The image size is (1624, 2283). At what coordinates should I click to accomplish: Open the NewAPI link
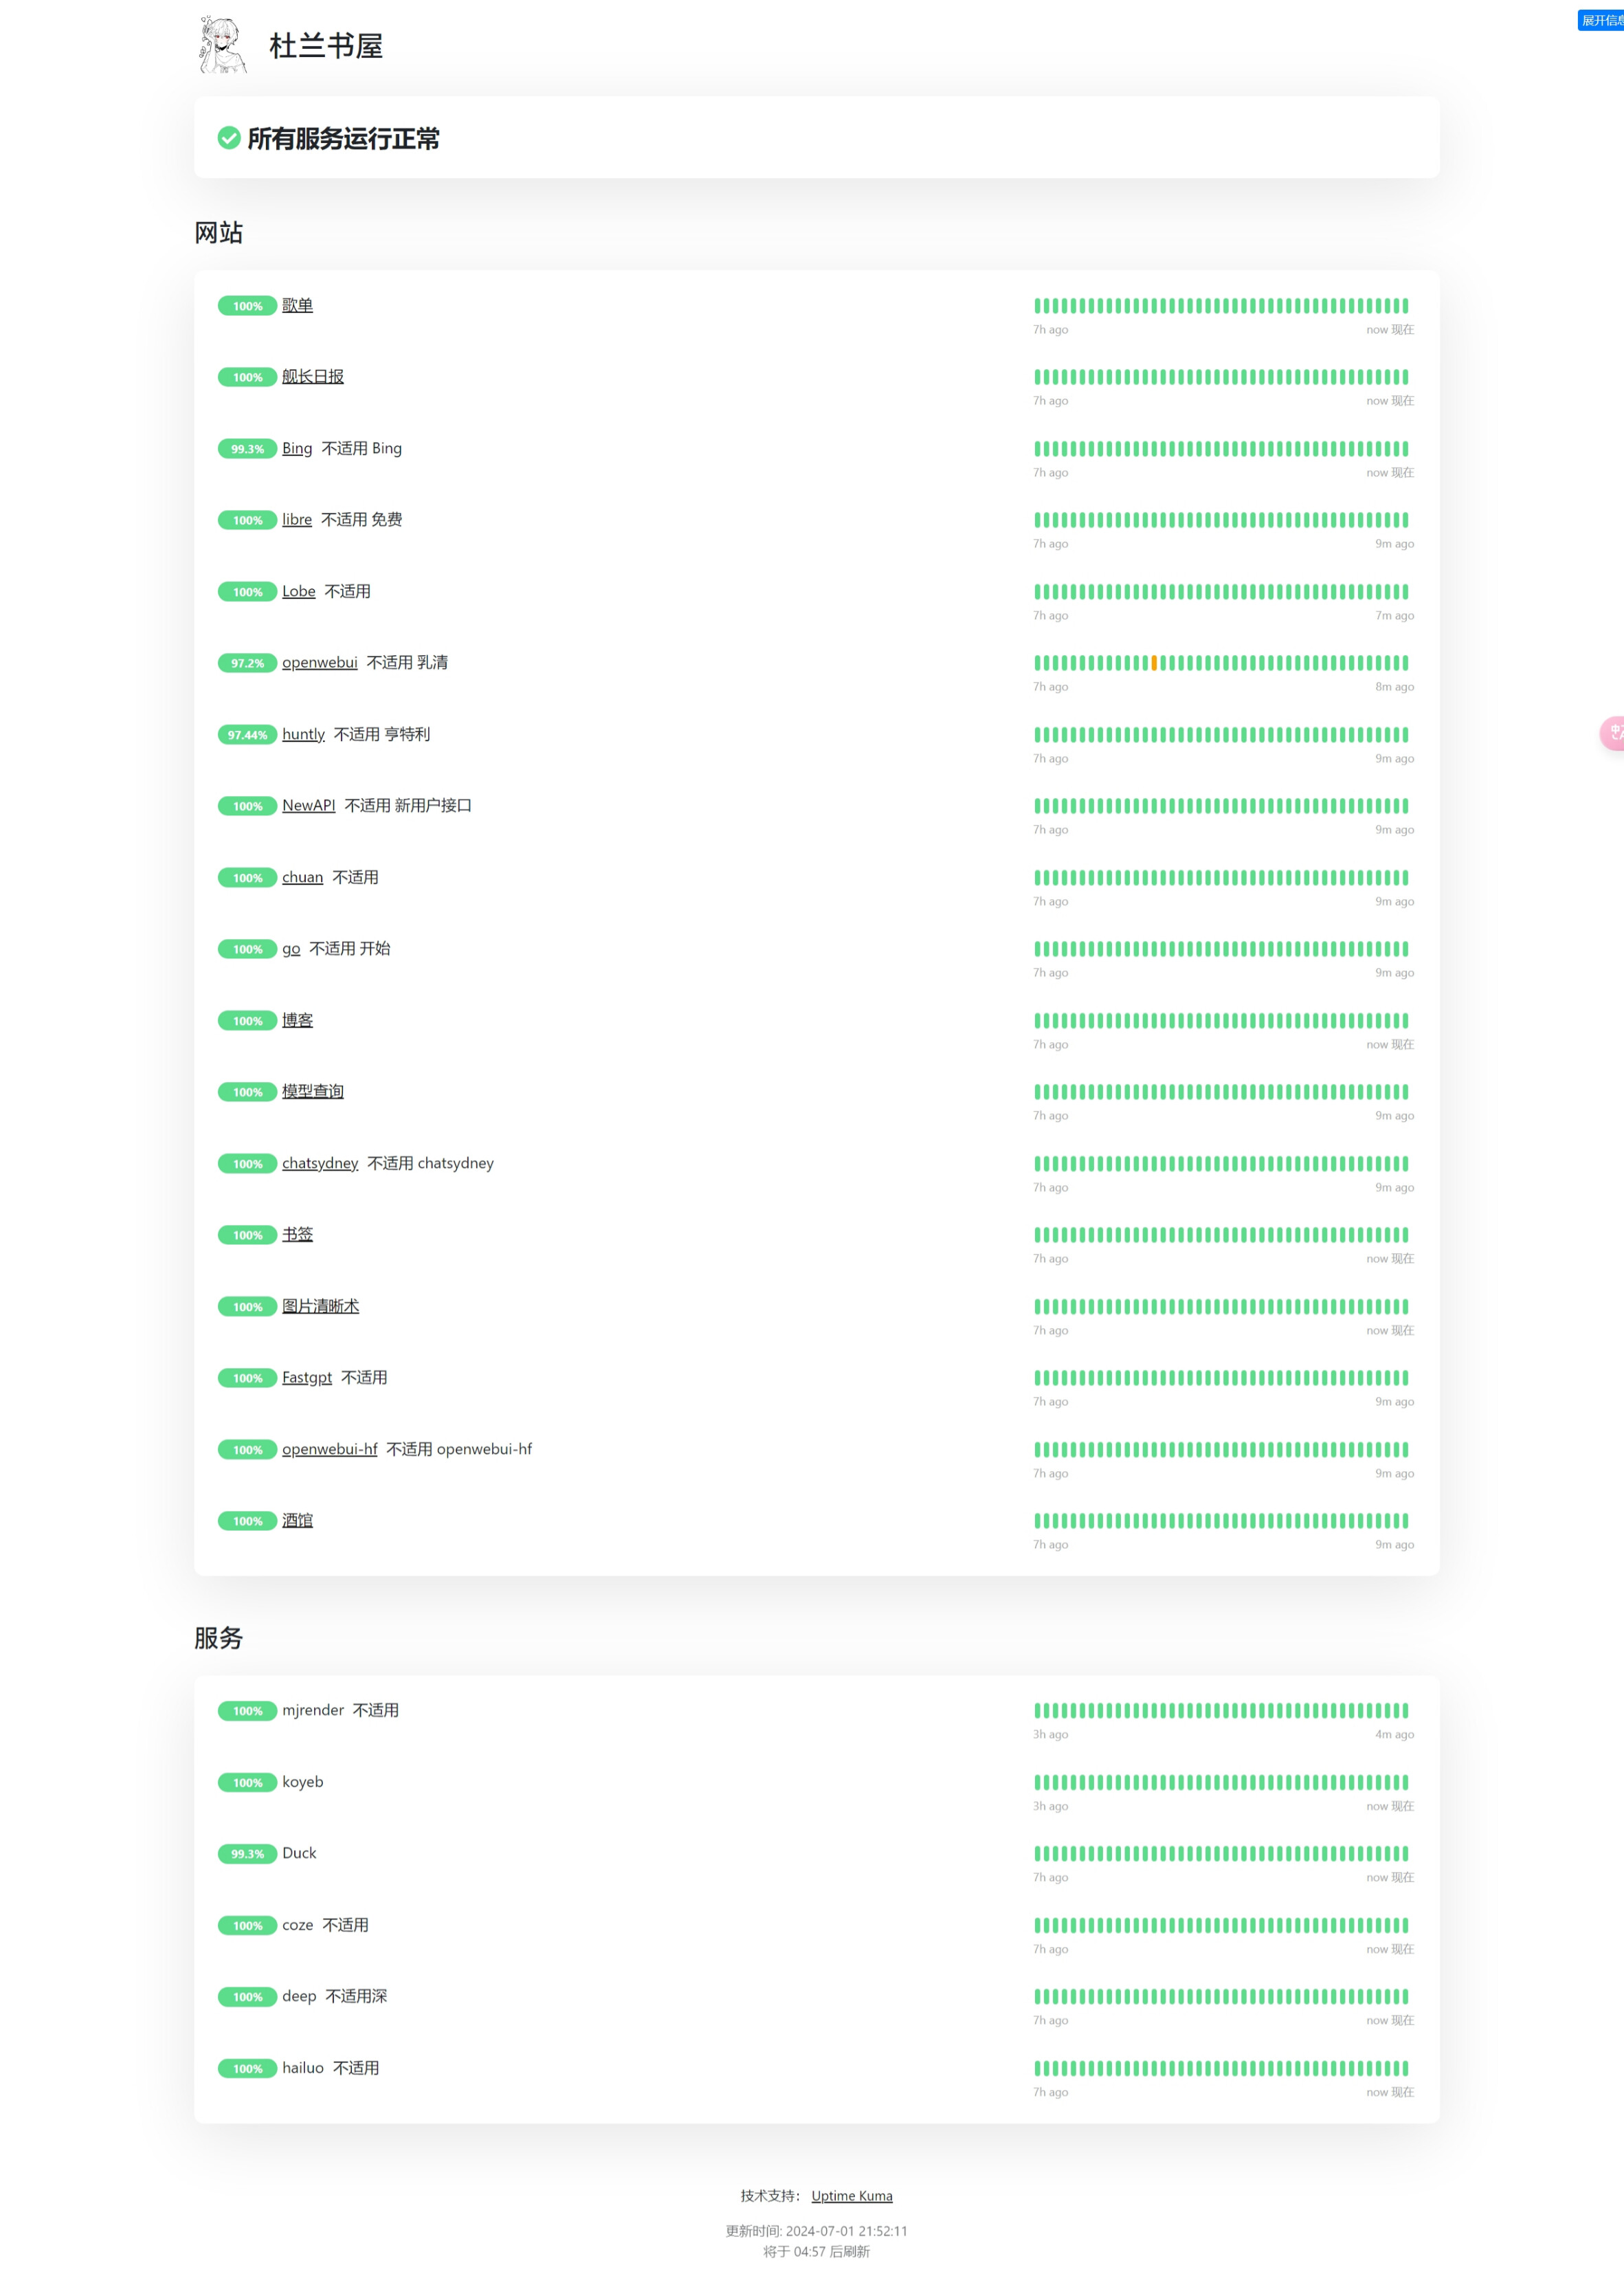pyautogui.click(x=308, y=805)
